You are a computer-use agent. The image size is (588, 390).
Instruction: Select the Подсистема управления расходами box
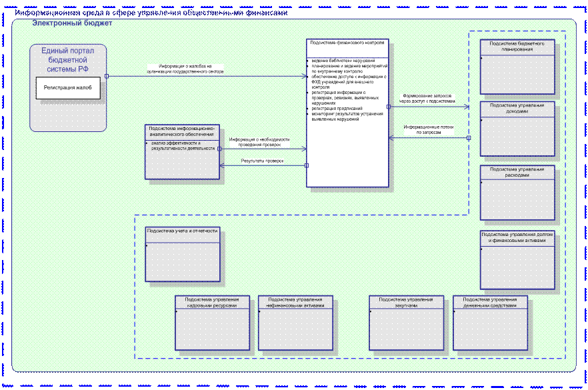pyautogui.click(x=517, y=192)
